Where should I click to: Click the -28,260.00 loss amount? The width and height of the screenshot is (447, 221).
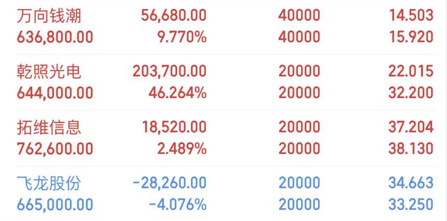(x=169, y=183)
